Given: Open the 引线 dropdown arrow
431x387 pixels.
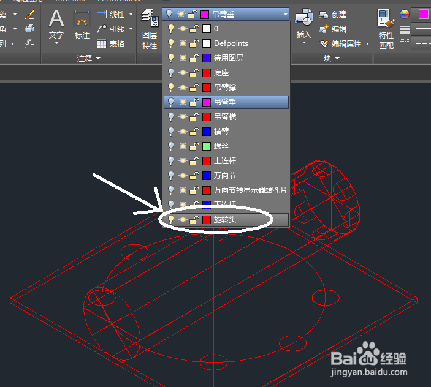Looking at the screenshot, I should (131, 29).
